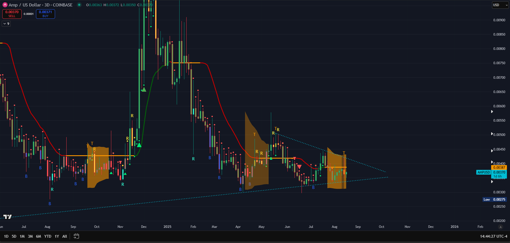Select the 1D time range

[x=7, y=236]
